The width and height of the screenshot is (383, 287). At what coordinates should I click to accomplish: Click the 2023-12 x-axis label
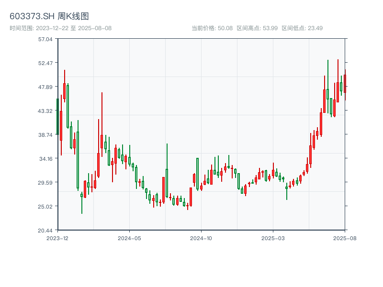coord(57,238)
